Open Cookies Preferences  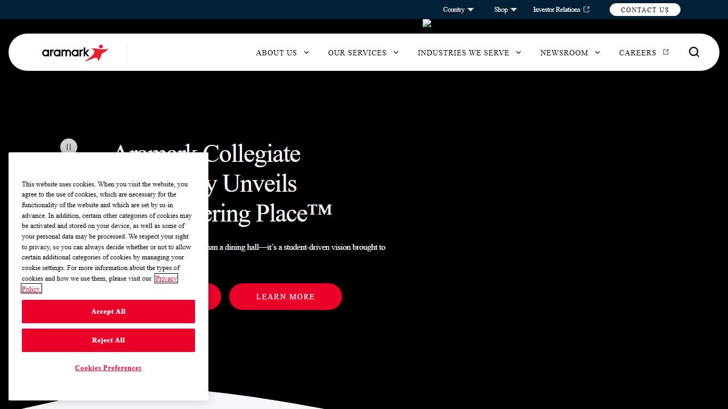[108, 368]
